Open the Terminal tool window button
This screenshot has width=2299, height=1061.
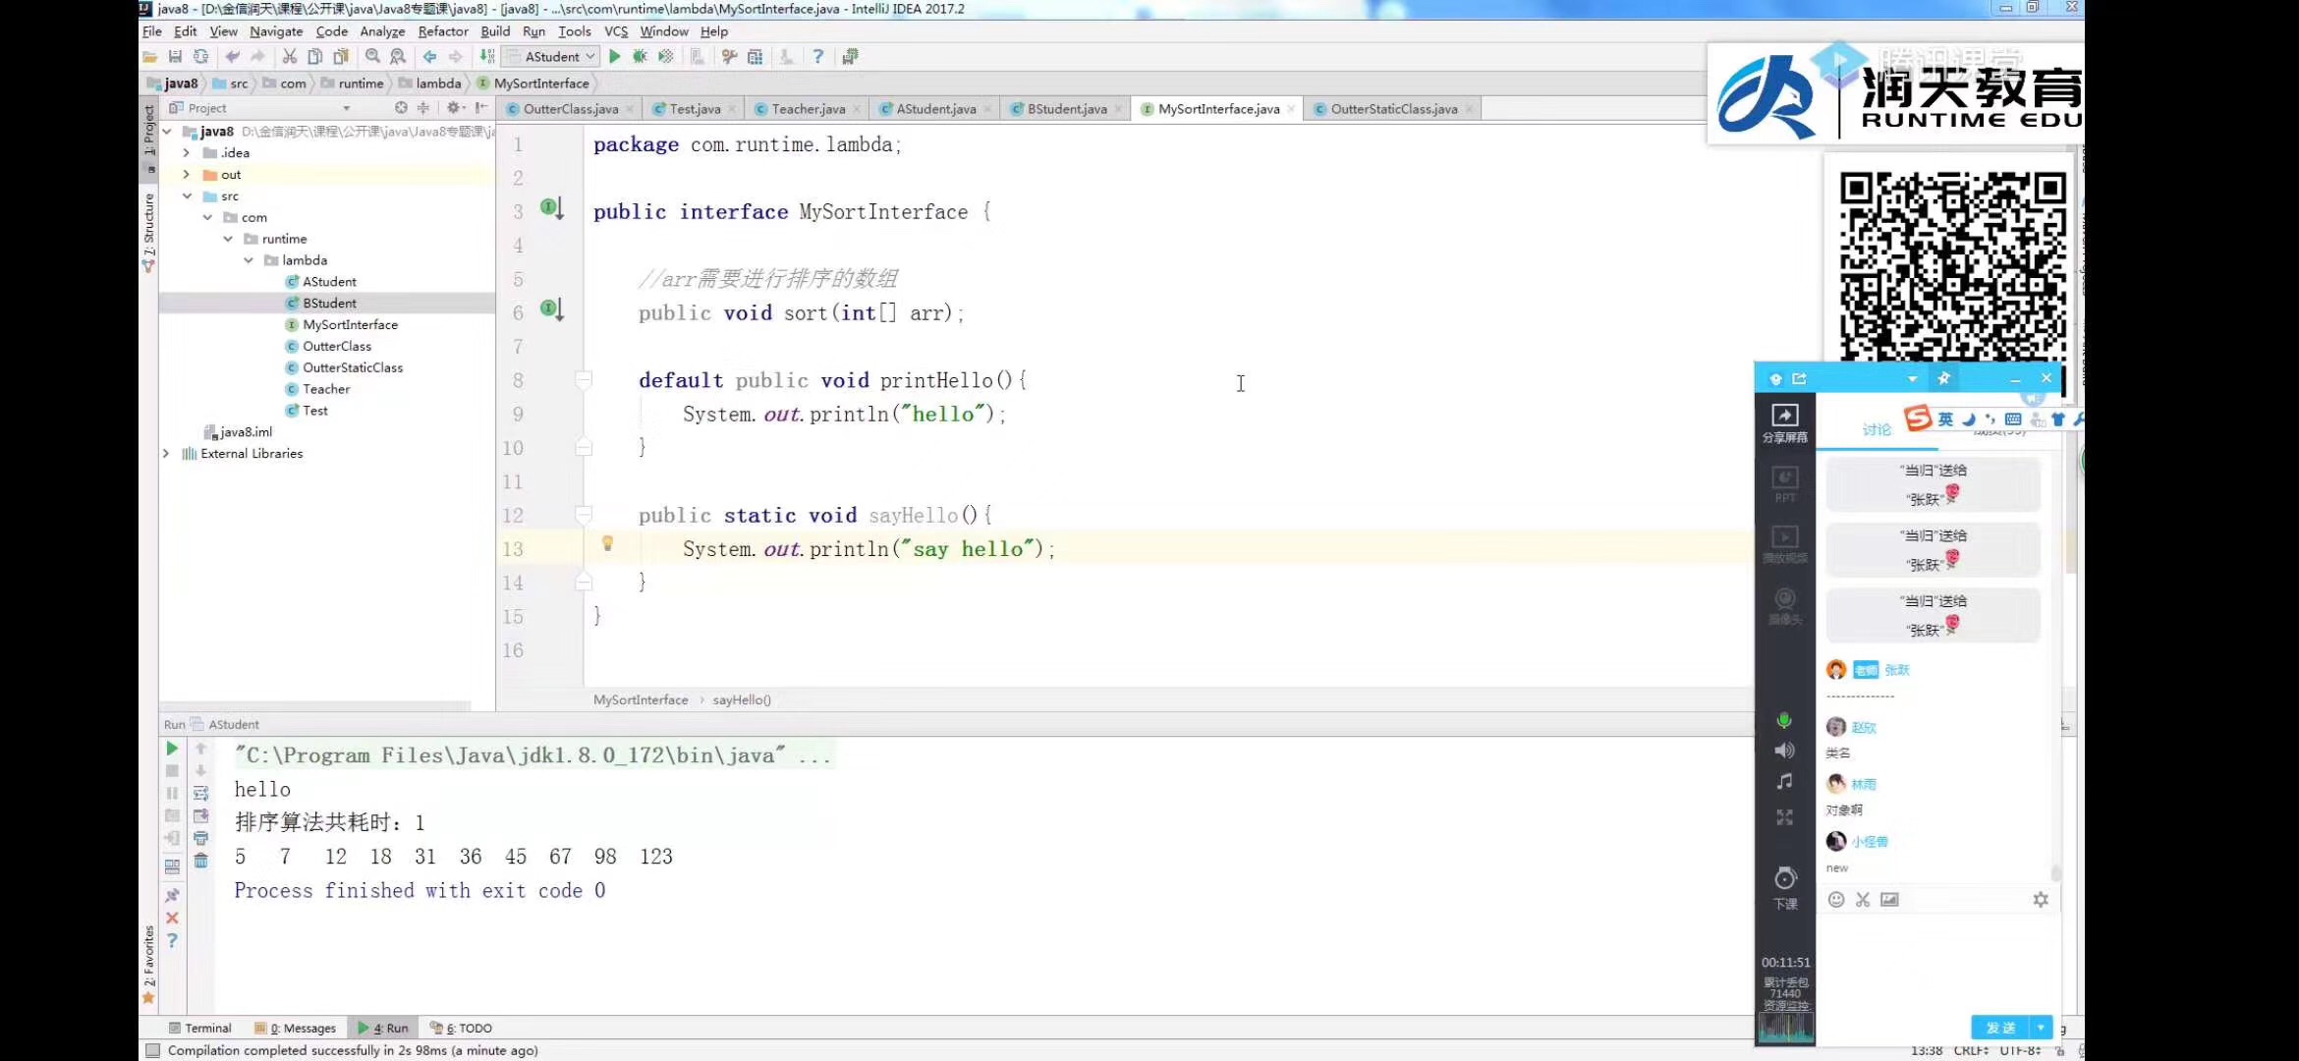200,1028
